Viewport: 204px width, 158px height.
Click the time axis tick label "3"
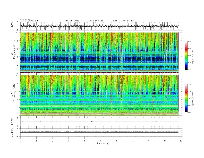69,141
